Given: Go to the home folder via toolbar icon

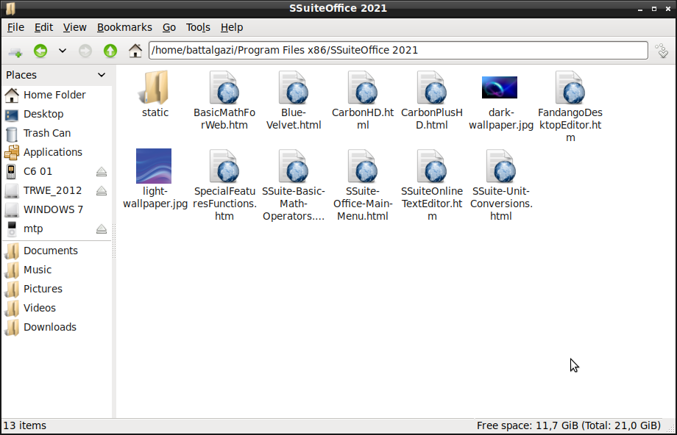Looking at the screenshot, I should [x=135, y=51].
